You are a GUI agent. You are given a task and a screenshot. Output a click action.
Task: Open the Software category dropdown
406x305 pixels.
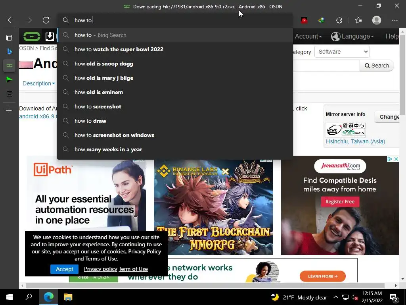[342, 52]
